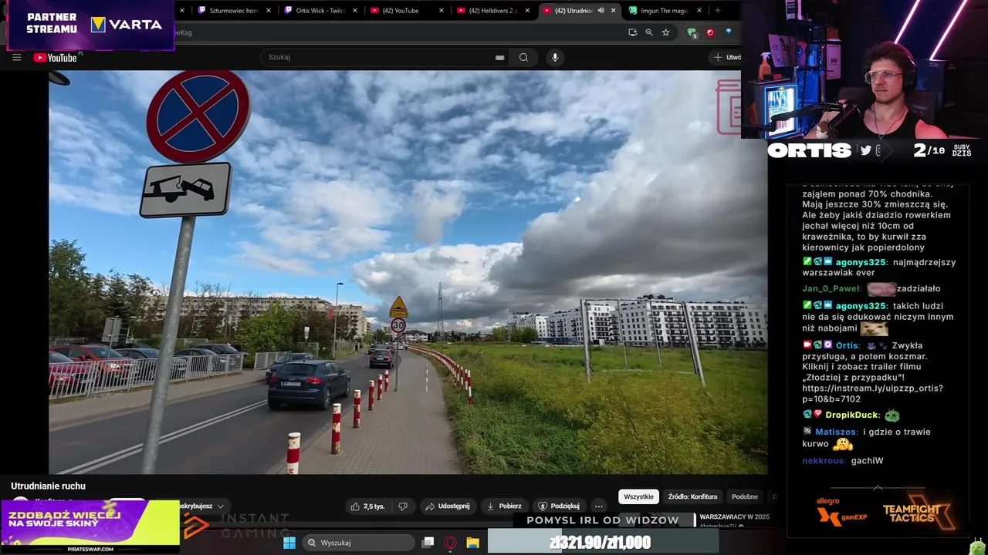The height and width of the screenshot is (555, 988).
Task: Click the install/cast icon in address bar
Action: point(632,32)
